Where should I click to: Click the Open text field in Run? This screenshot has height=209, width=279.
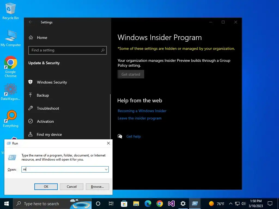[65, 169]
